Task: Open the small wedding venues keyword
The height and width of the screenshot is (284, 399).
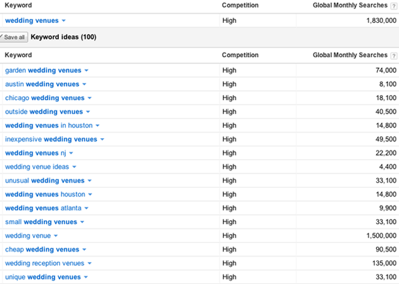Action: pyautogui.click(x=41, y=222)
